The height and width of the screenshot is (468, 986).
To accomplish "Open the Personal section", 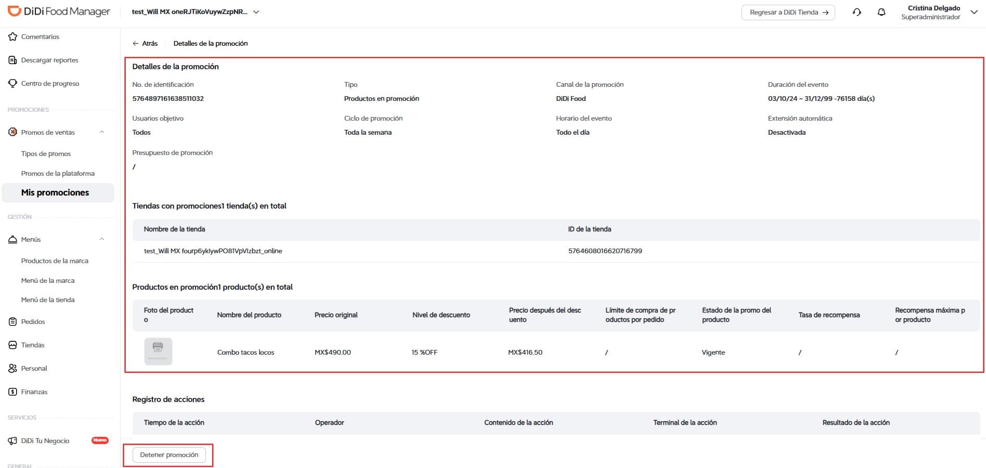I will [34, 368].
